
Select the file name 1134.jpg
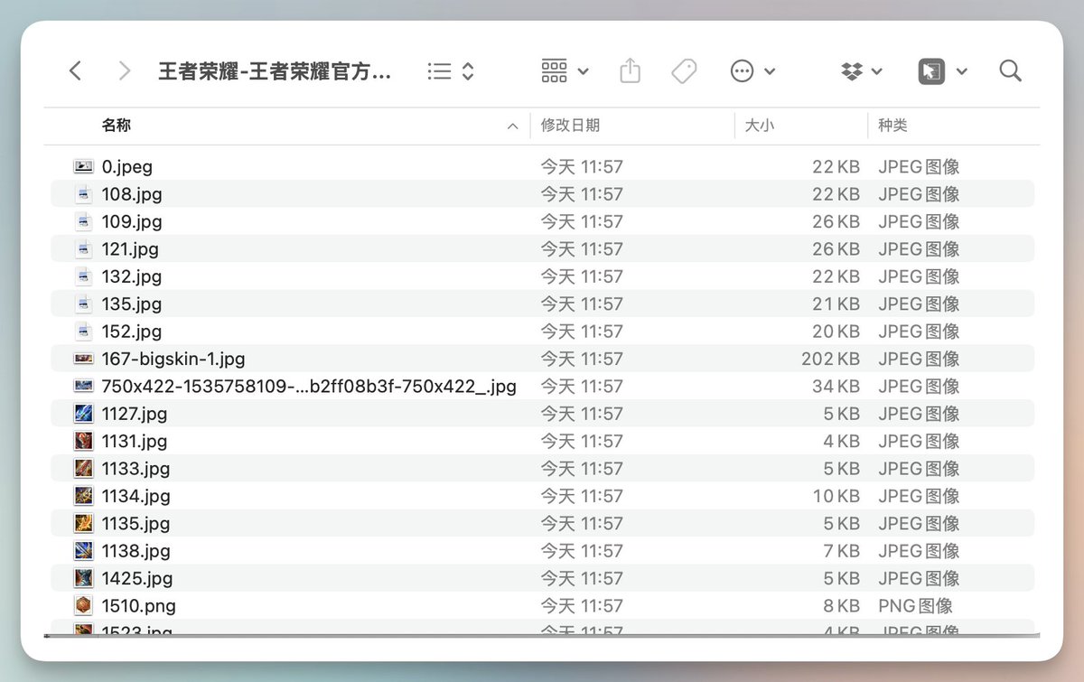click(135, 496)
